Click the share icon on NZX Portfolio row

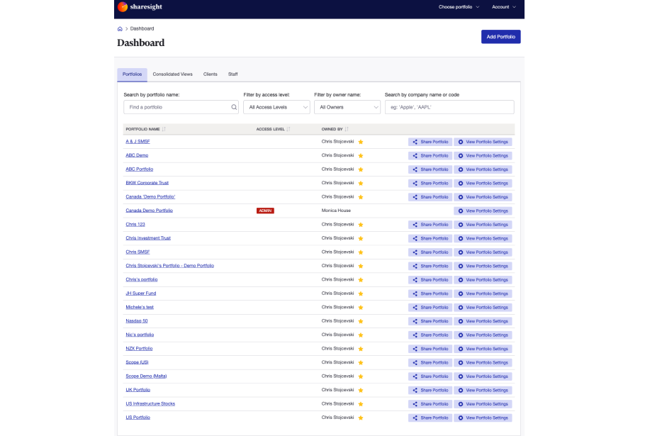tap(415, 349)
